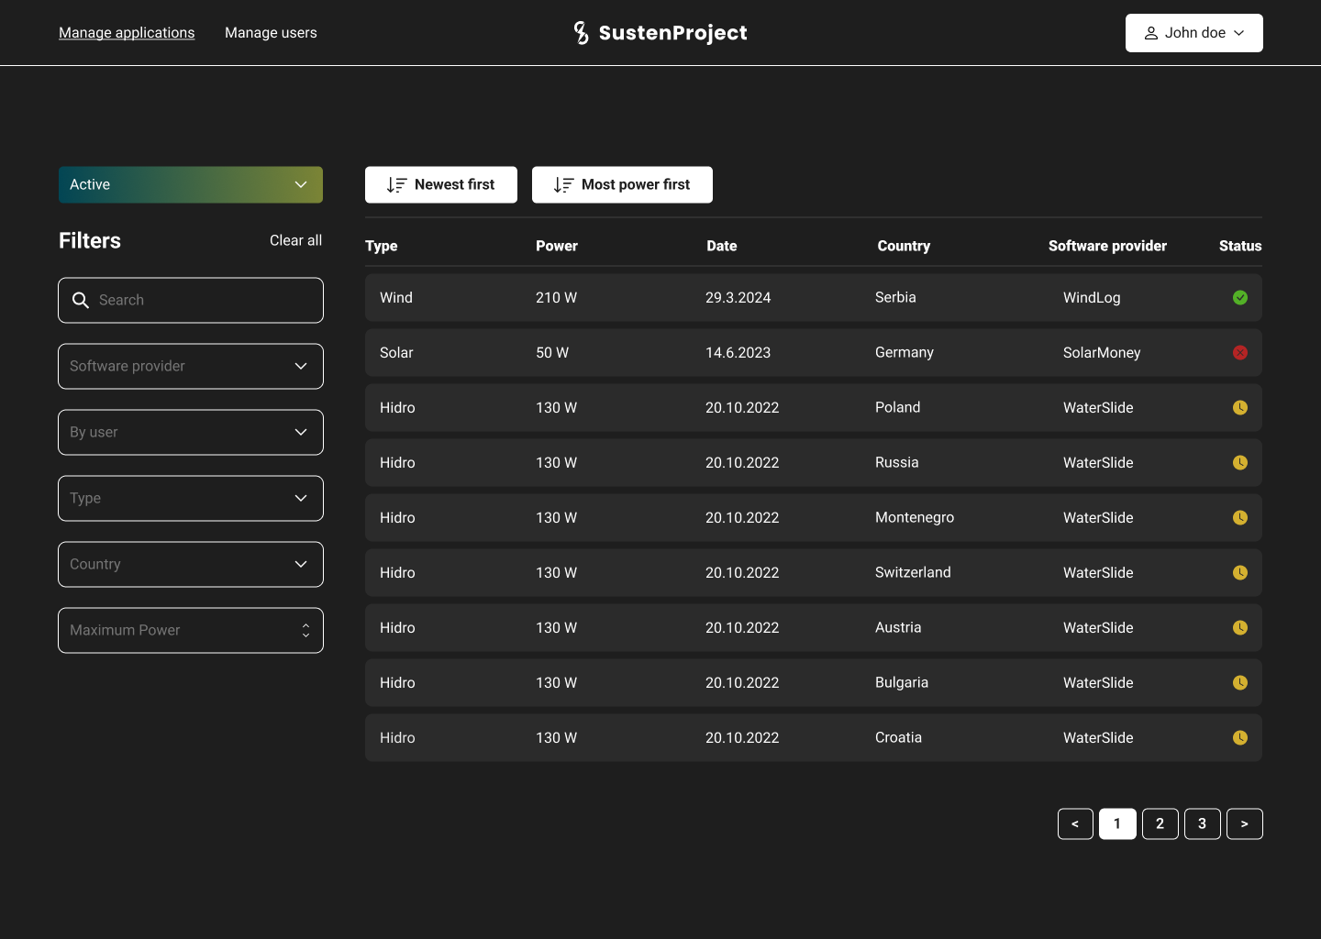
Task: Click the green approved status icon for Serbia
Action: pyautogui.click(x=1239, y=298)
